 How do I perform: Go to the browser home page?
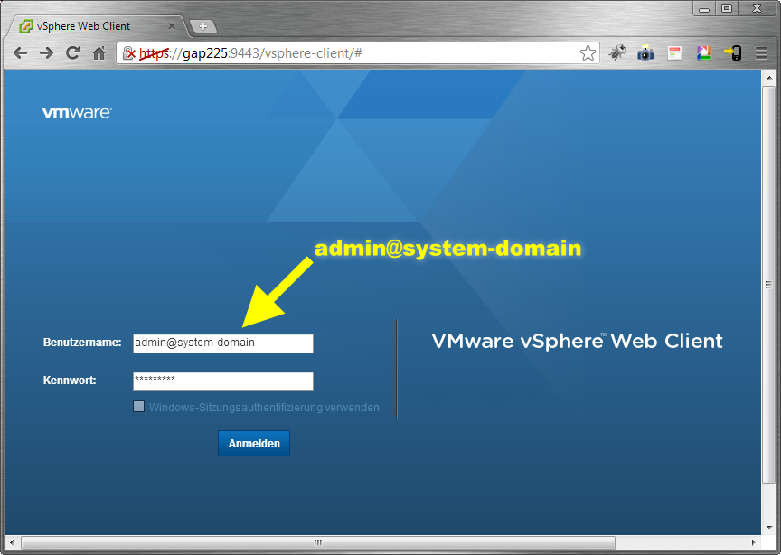[x=99, y=53]
